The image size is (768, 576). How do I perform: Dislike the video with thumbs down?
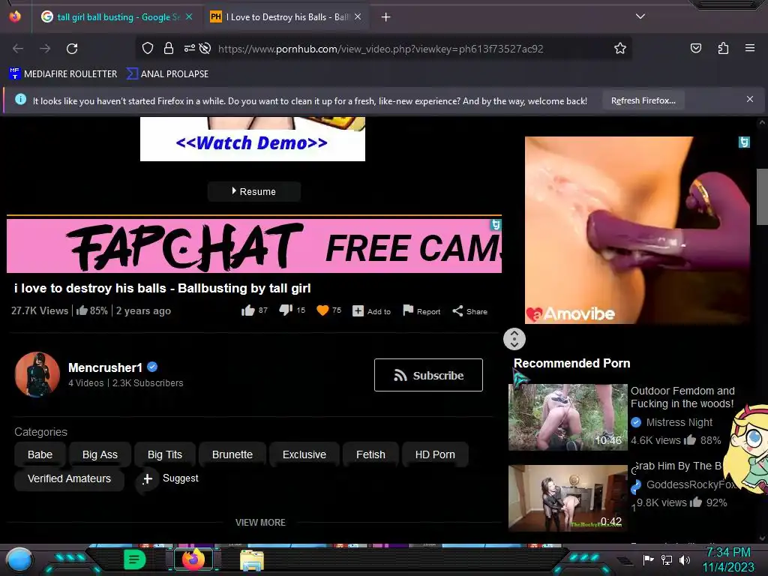tap(292, 310)
